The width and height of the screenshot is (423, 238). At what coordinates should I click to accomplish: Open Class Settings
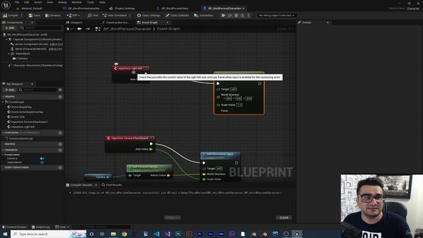[149, 15]
